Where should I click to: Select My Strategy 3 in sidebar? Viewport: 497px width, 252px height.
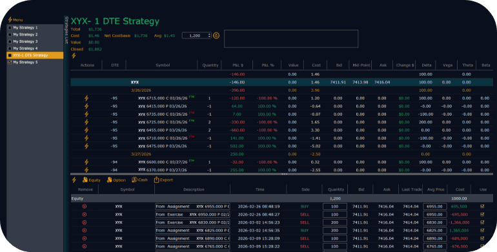point(25,41)
